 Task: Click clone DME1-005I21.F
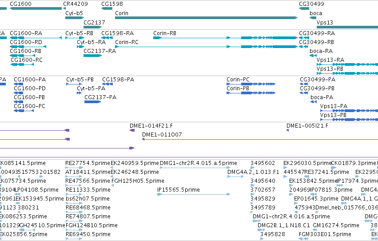[x=287, y=130]
